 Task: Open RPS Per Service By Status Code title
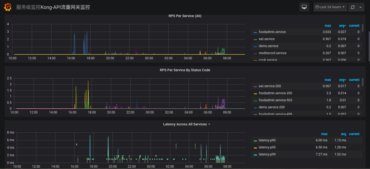tap(185, 70)
